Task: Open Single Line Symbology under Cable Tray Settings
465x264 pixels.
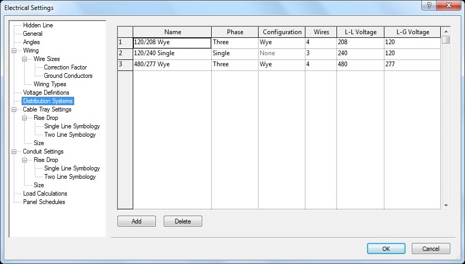Action: pyautogui.click(x=72, y=126)
